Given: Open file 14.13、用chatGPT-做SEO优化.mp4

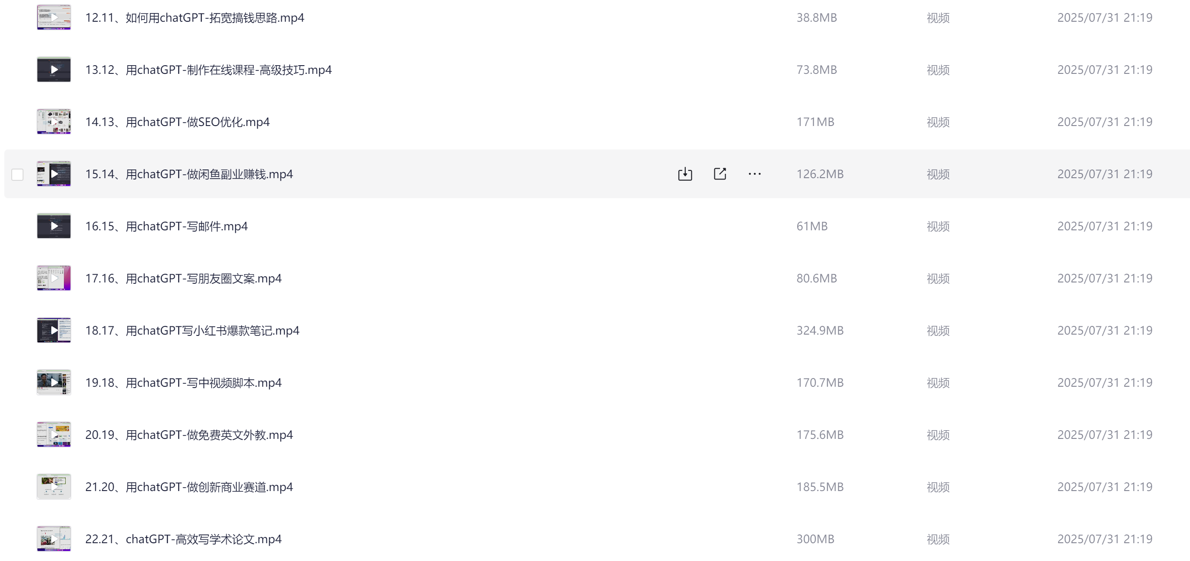Looking at the screenshot, I should point(177,122).
